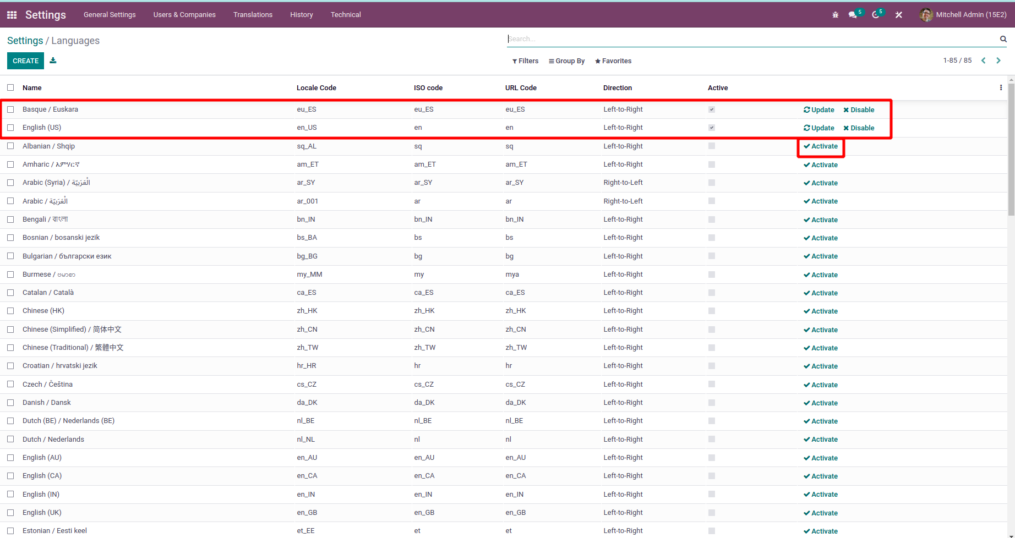Open the apps grid menu icon
The width and height of the screenshot is (1015, 538).
pos(12,15)
